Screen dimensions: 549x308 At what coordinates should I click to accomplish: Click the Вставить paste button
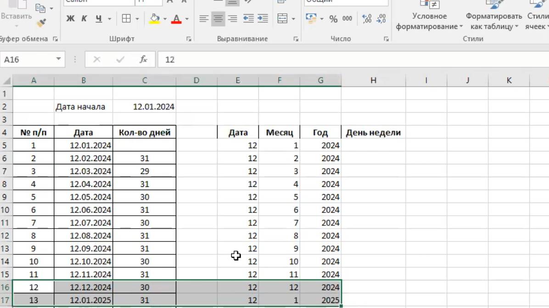pyautogui.click(x=16, y=14)
